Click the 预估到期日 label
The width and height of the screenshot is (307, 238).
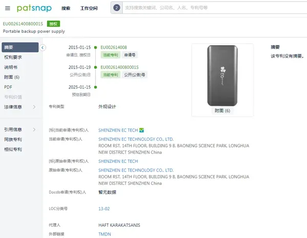(81, 95)
